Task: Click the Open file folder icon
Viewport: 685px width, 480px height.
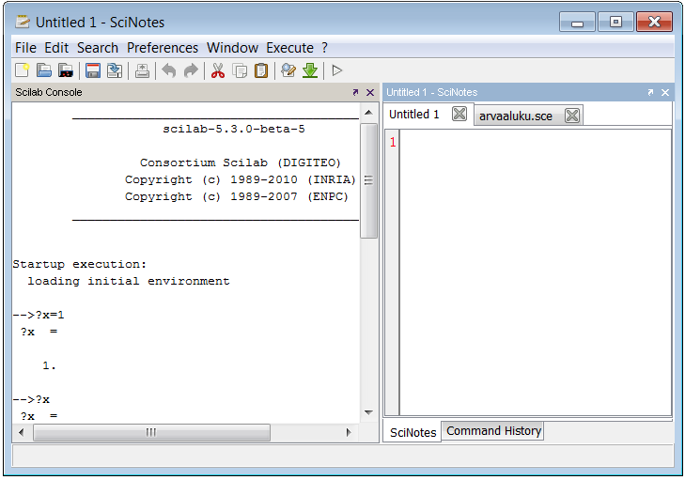Action: click(x=43, y=70)
